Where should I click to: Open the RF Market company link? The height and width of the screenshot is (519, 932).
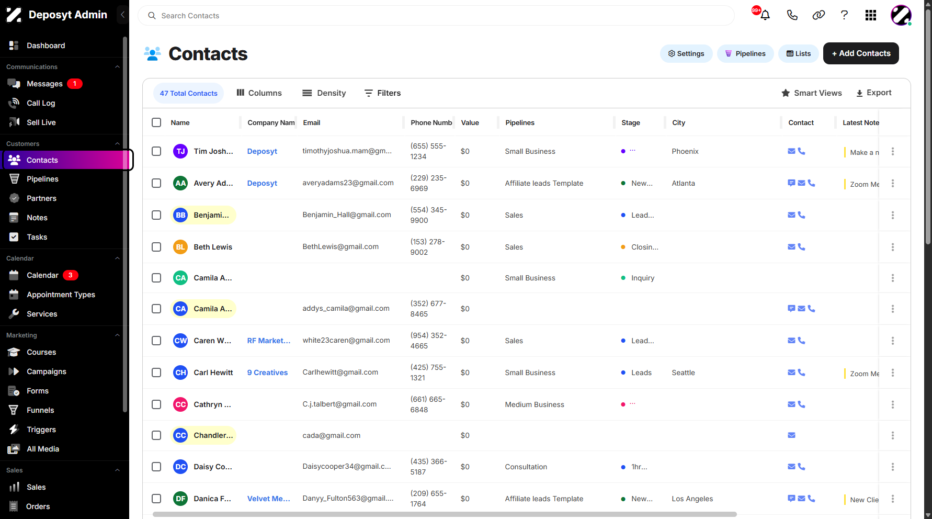click(x=269, y=341)
